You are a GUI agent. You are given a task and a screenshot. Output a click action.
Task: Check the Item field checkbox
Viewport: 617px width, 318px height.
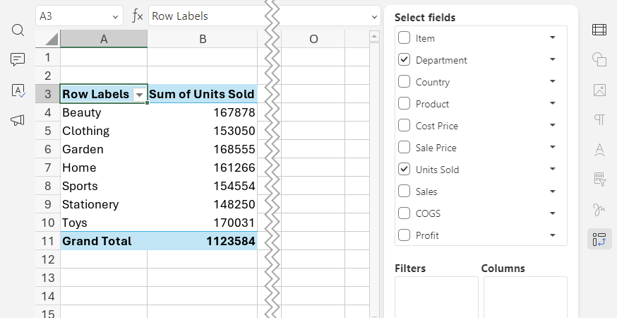pos(404,38)
